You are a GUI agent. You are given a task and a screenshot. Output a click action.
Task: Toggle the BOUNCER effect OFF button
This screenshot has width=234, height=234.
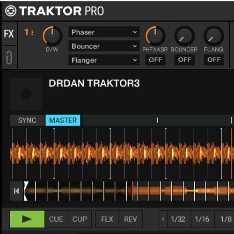click(184, 60)
